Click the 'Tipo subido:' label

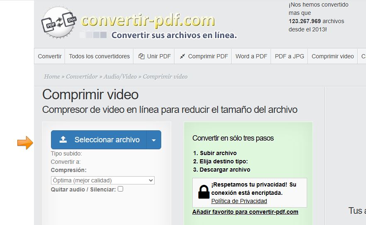point(66,153)
